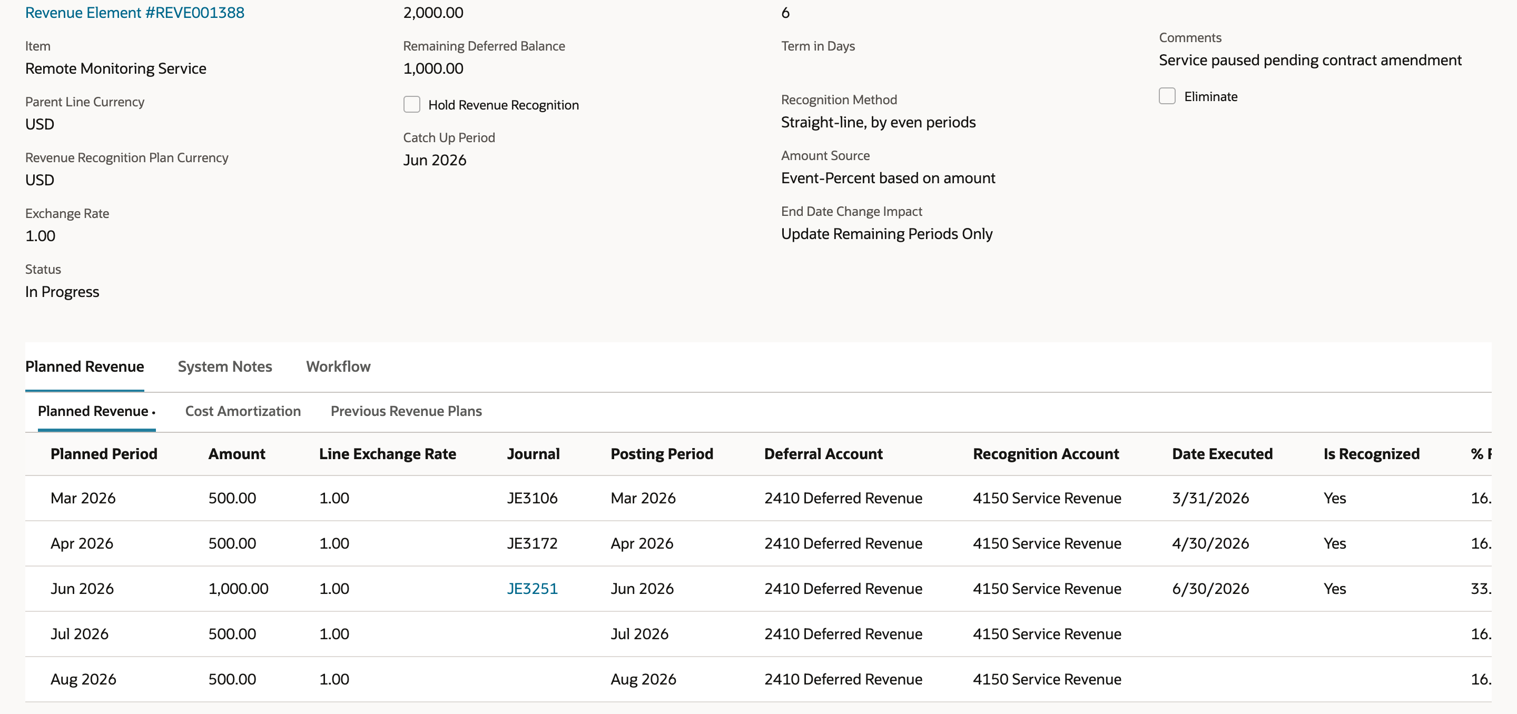Click the Recognition Account column header

(x=1045, y=453)
